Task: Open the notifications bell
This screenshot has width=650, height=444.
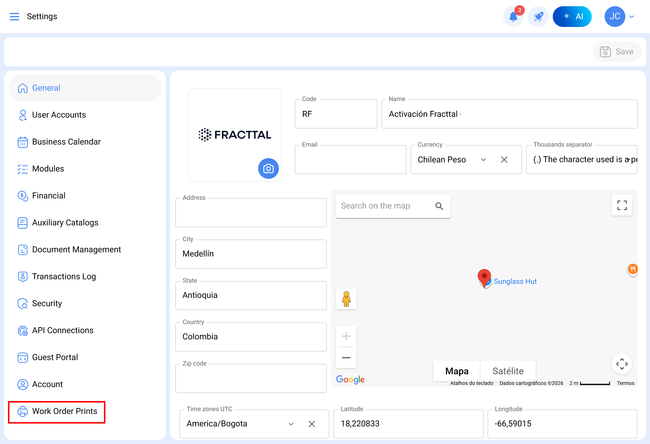Action: click(x=513, y=17)
